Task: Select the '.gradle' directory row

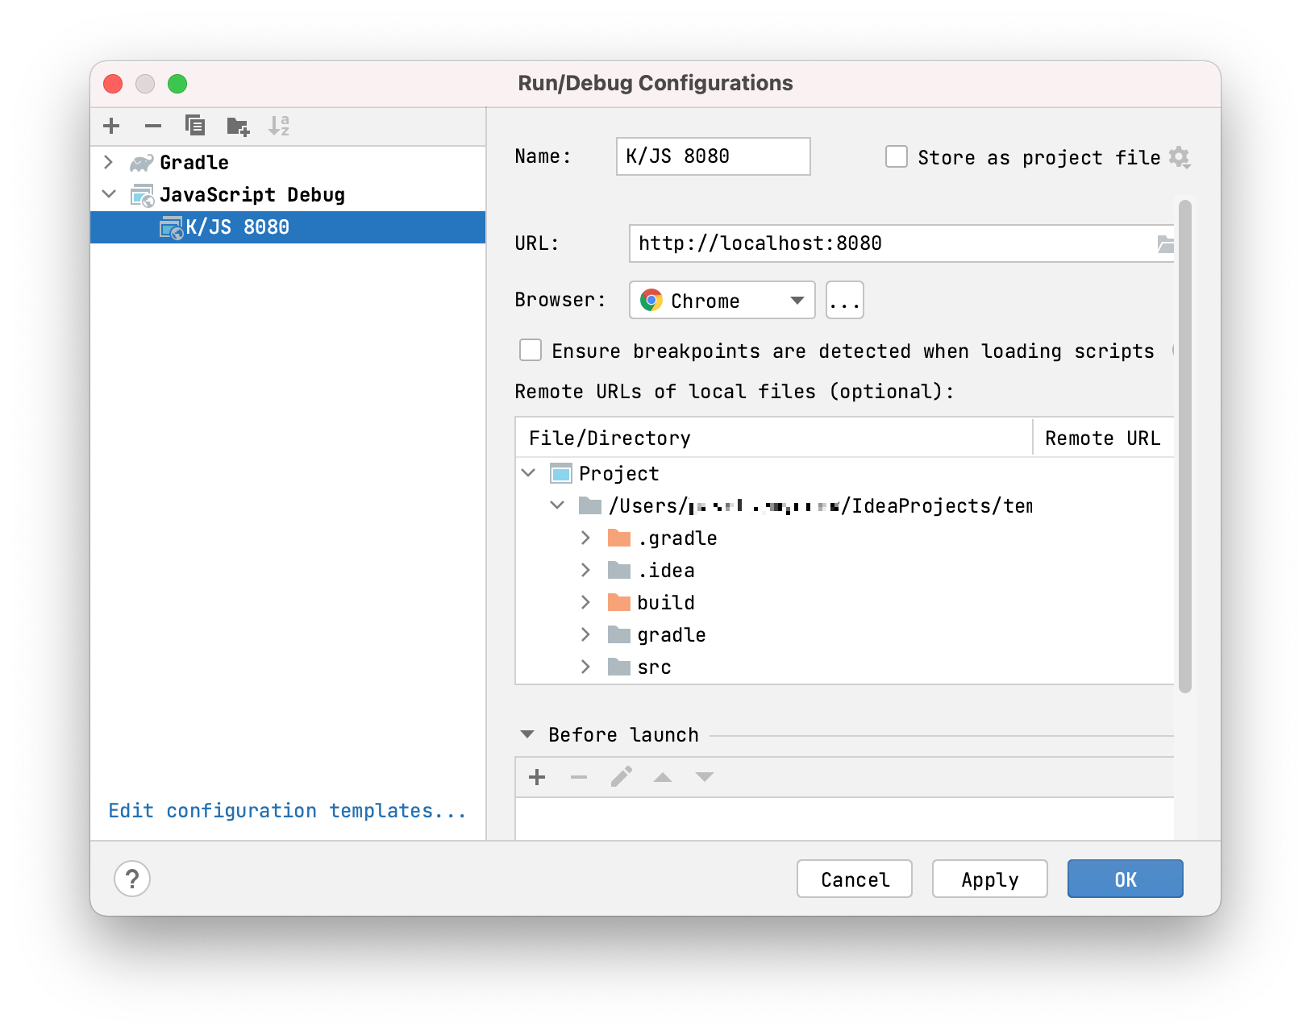Action: coord(844,538)
